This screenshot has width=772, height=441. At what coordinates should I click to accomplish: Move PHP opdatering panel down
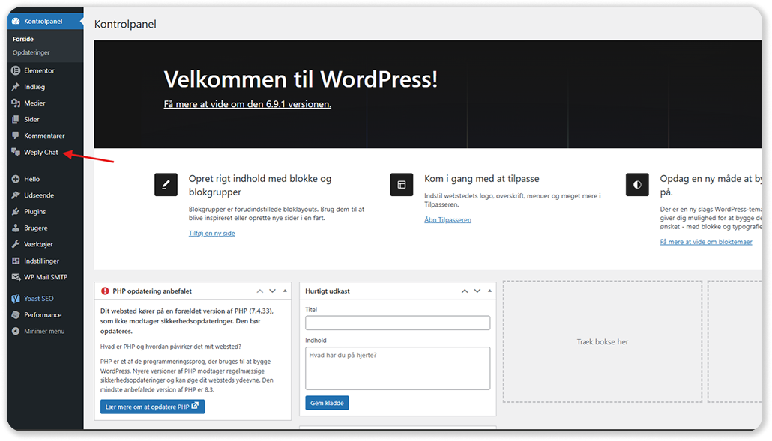pos(272,291)
